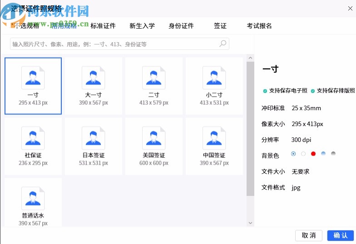The width and height of the screenshot is (356, 244).
Task: Open the 身份证件 tab
Action: click(181, 26)
